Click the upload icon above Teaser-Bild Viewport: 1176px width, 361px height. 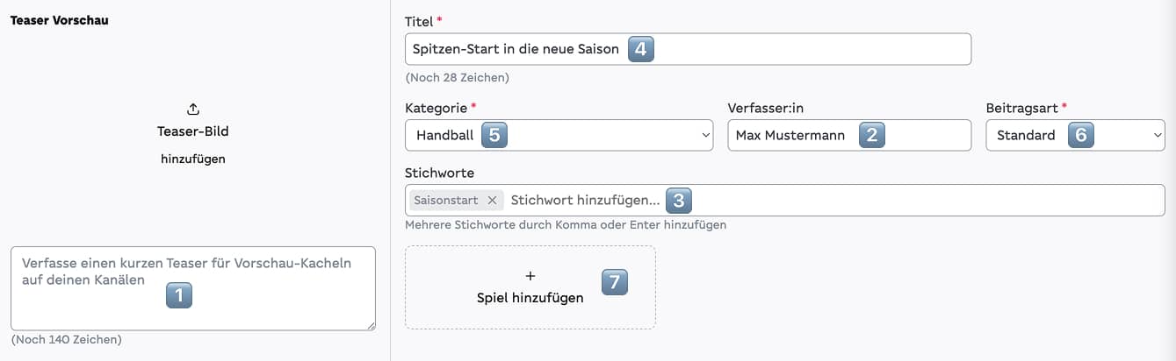[193, 110]
